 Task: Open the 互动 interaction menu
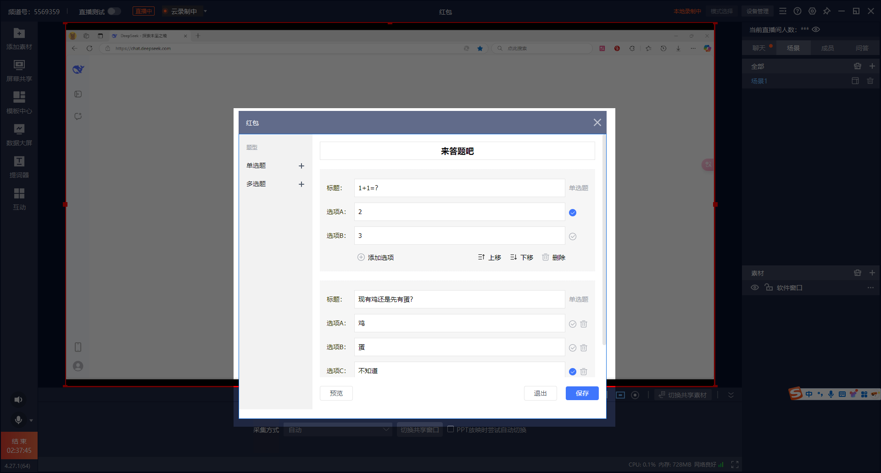tap(19, 199)
